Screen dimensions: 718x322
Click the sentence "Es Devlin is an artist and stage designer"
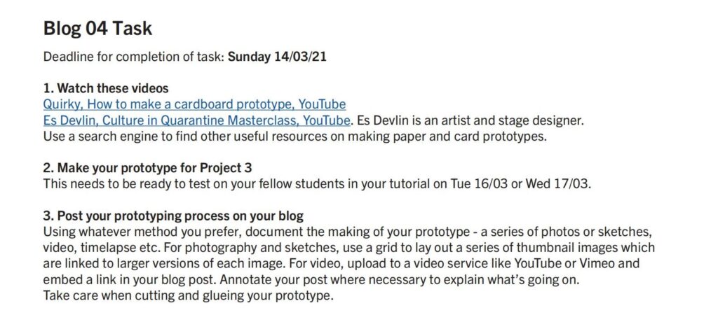point(470,120)
